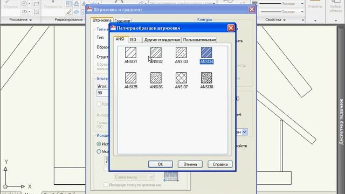Click the origin preview grid icon

[171, 177]
